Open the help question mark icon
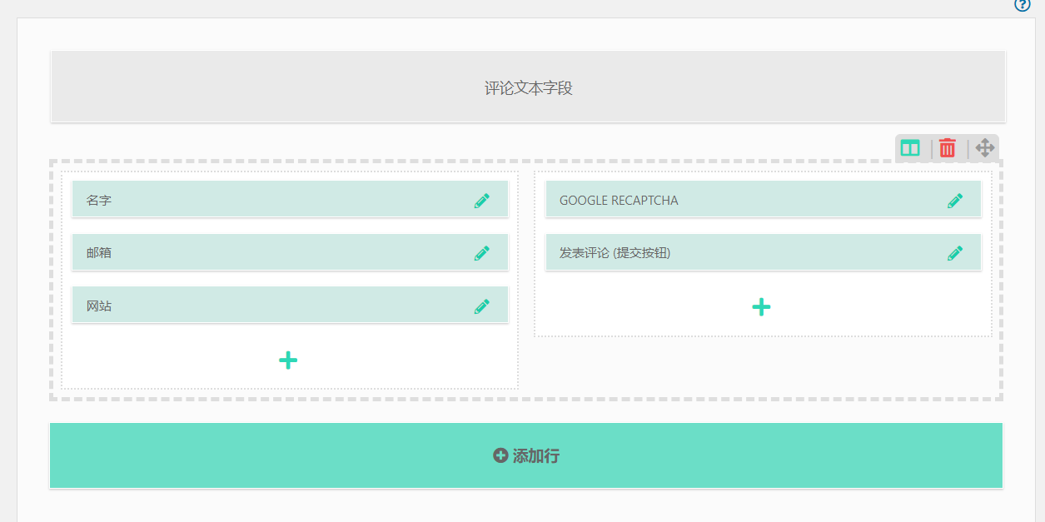Screen dimensions: 1045x522 (1022, 4)
